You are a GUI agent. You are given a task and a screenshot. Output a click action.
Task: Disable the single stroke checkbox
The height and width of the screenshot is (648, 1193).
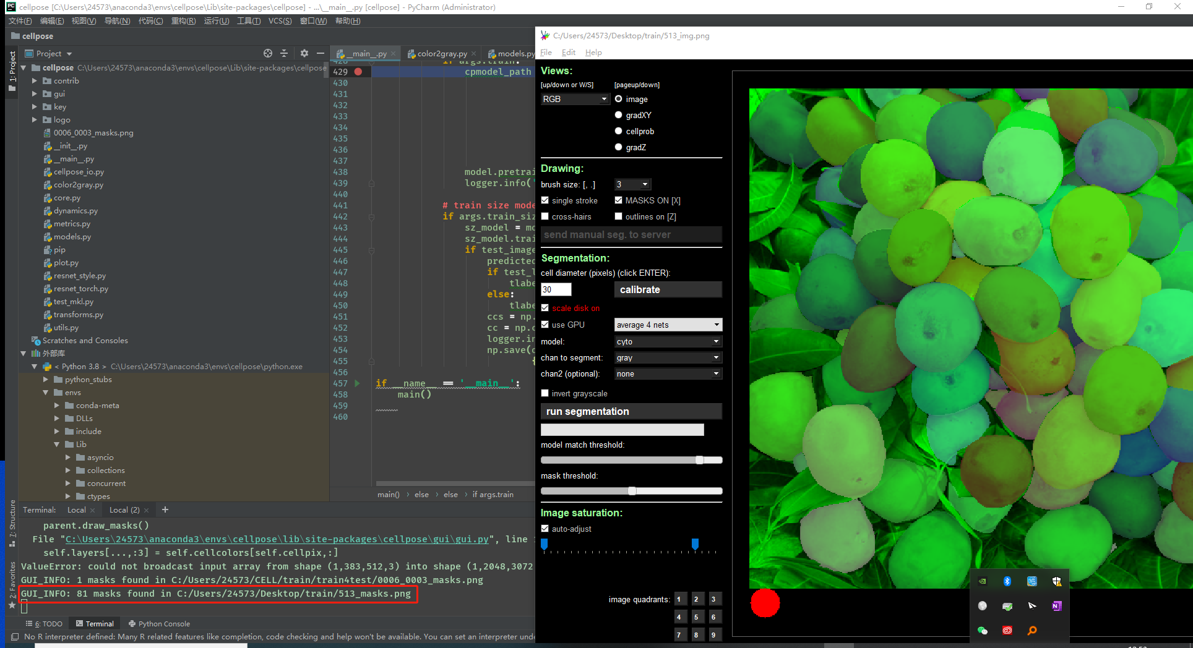coord(545,200)
